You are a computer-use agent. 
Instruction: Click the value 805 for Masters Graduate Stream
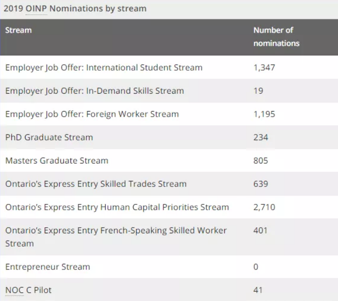[260, 160]
